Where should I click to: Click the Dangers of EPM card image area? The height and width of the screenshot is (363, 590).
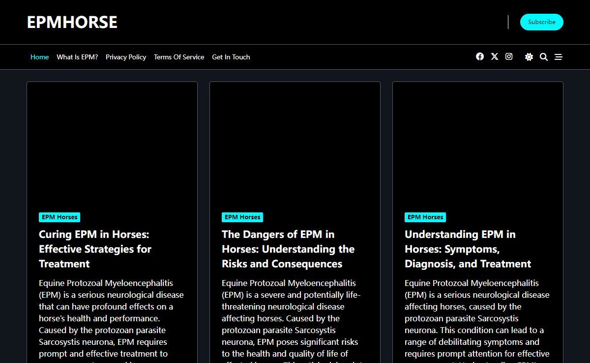295,141
